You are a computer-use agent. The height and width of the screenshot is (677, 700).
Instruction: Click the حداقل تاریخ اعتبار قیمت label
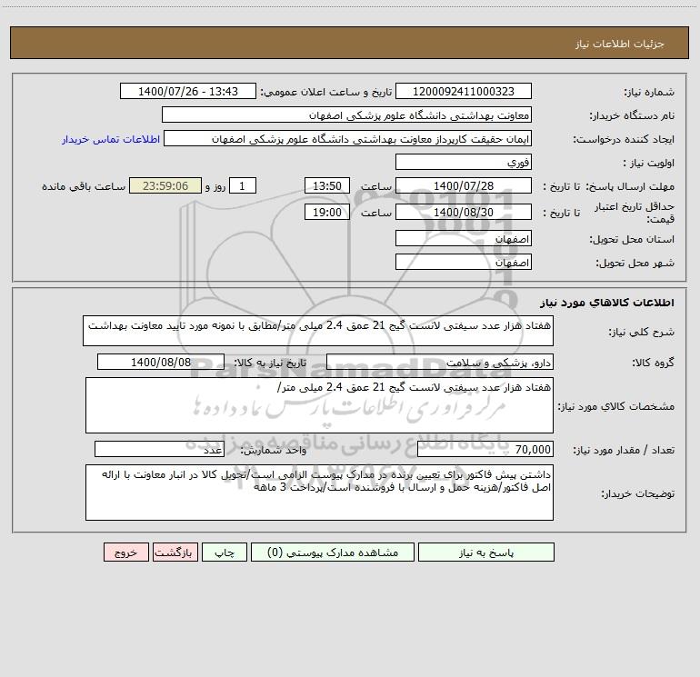(x=635, y=213)
